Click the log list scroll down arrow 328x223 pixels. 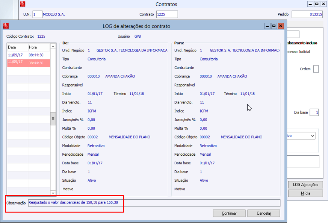pos(53,193)
